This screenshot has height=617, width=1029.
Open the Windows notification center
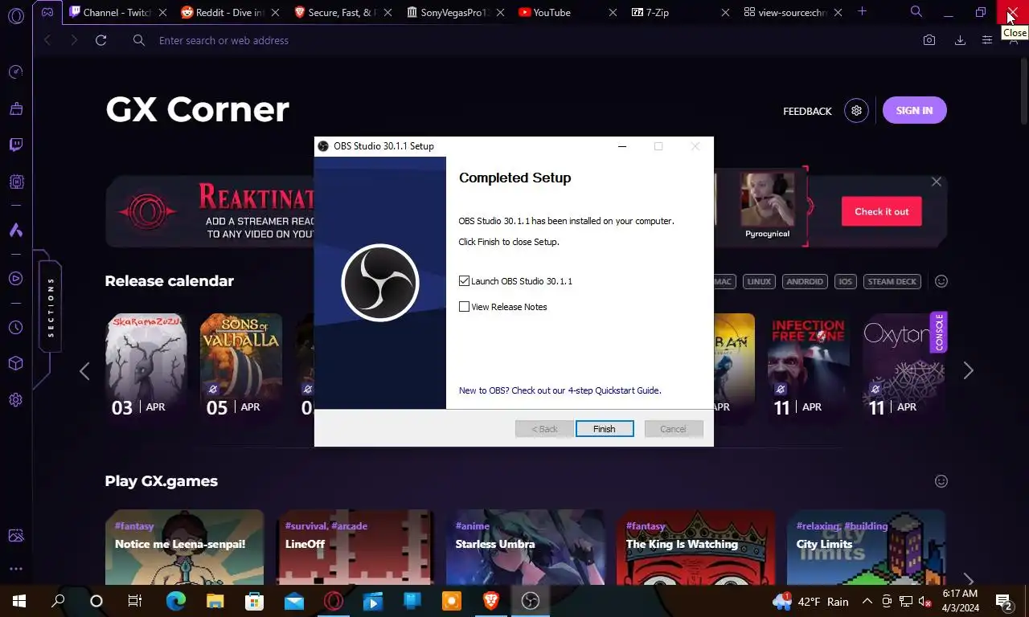(1005, 601)
